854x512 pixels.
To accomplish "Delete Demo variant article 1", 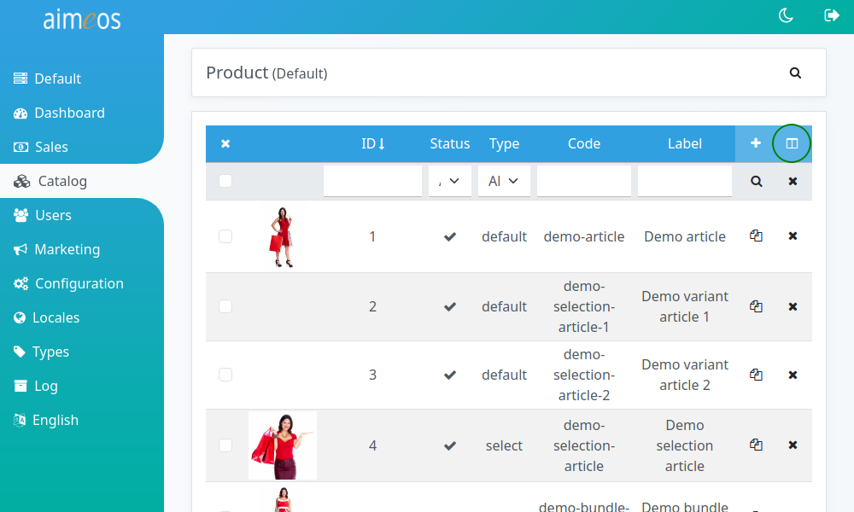I will pyautogui.click(x=793, y=307).
